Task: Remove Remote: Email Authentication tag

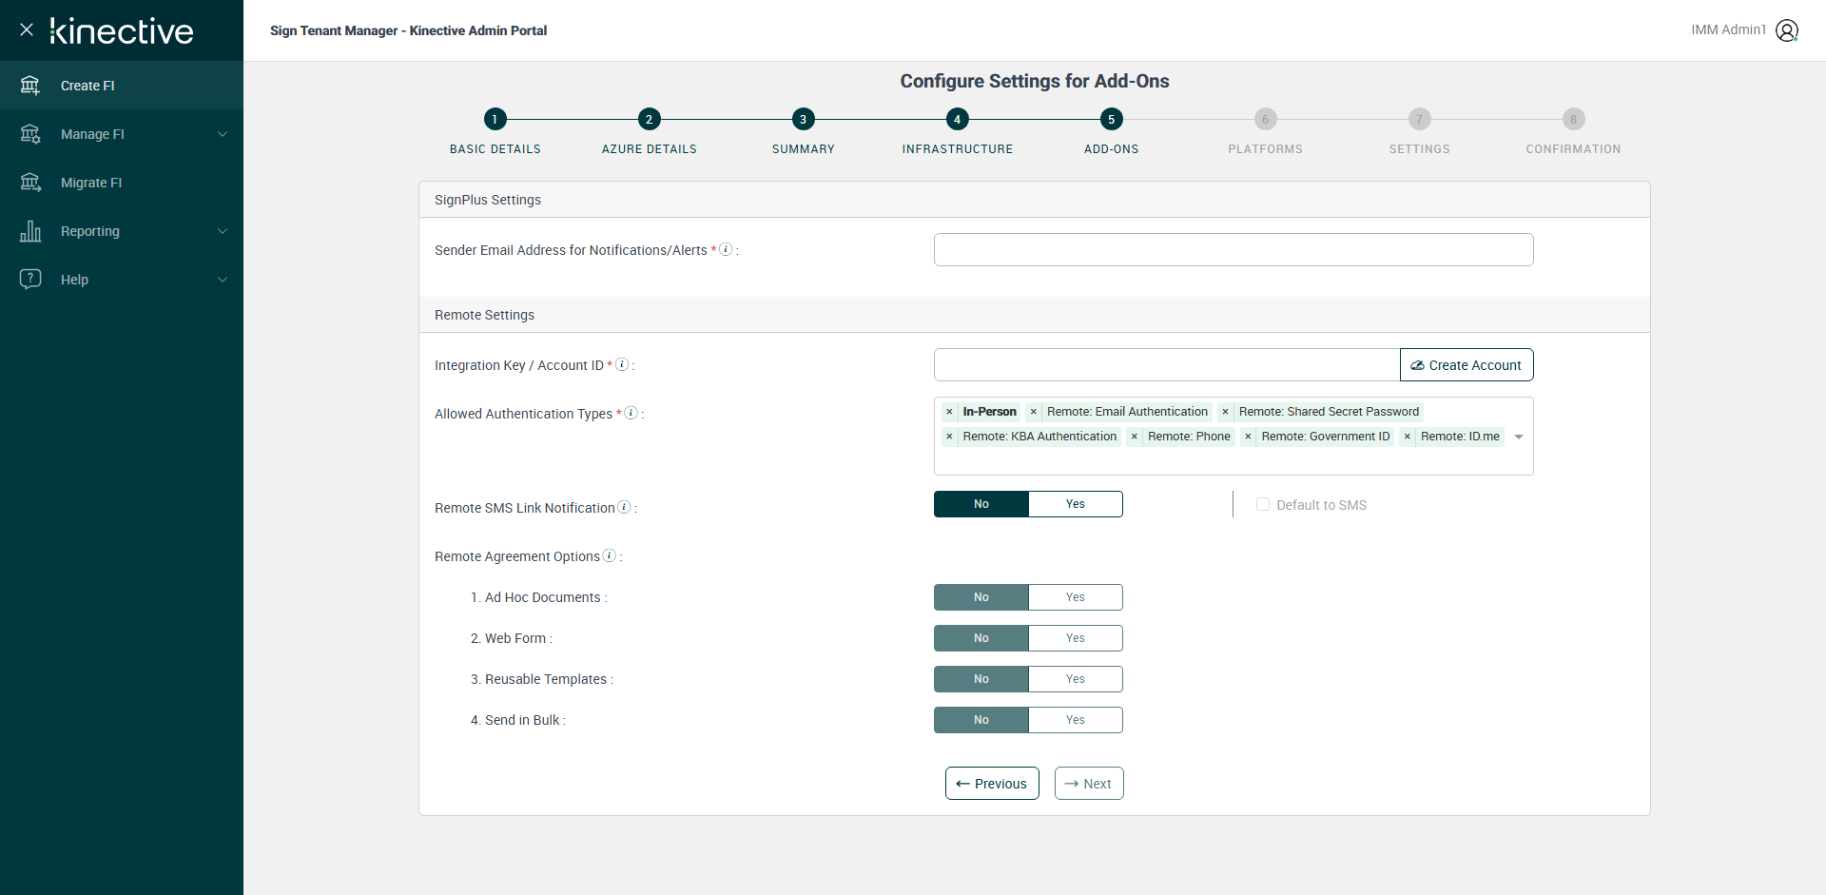Action: [1034, 412]
